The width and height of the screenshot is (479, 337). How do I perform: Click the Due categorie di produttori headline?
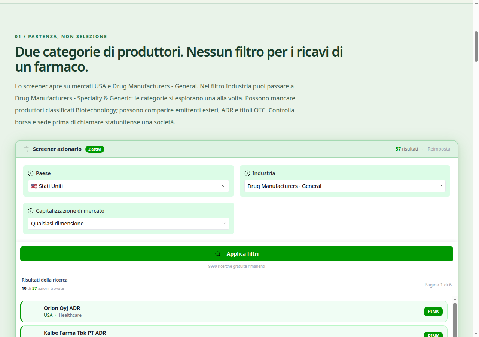[x=179, y=59]
